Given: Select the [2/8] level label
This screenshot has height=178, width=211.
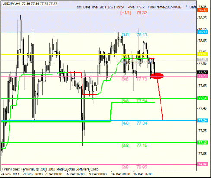Looking at the screenshot, I should click(x=126, y=167).
